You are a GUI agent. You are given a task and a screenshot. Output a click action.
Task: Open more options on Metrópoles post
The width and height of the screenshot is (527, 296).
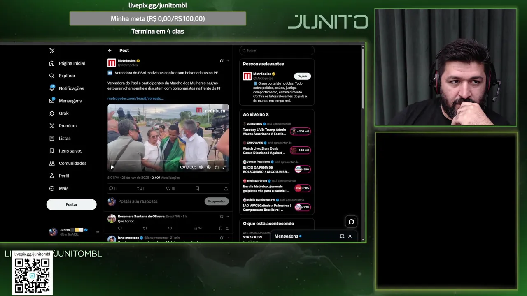227,61
